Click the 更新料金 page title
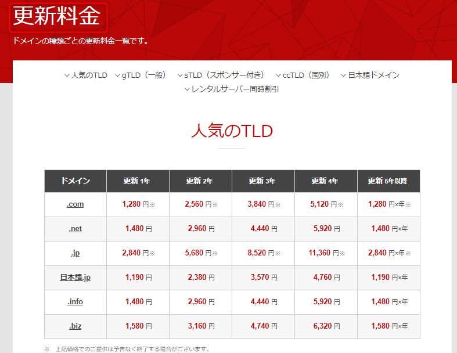 (57, 16)
